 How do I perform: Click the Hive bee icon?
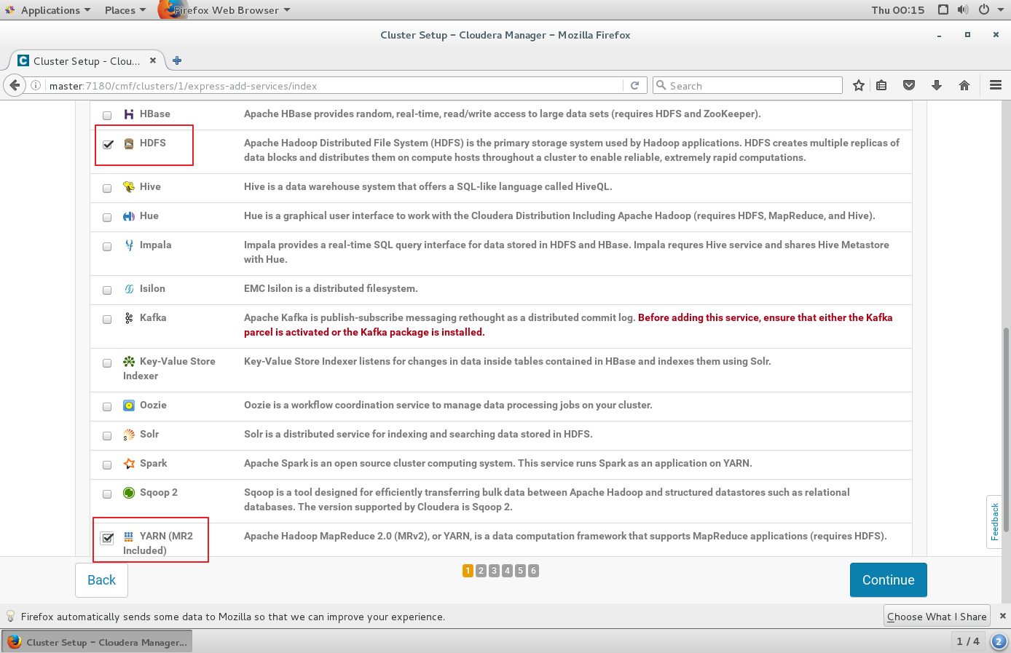click(x=129, y=187)
